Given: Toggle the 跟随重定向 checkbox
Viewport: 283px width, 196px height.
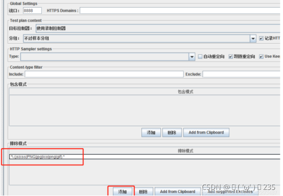Looking at the screenshot, I should click(x=230, y=57).
